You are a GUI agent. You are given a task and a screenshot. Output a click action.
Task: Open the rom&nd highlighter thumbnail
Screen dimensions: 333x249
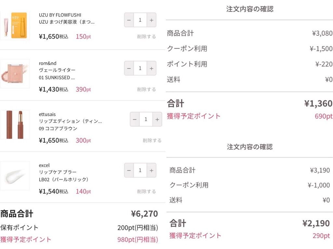tap(15, 74)
